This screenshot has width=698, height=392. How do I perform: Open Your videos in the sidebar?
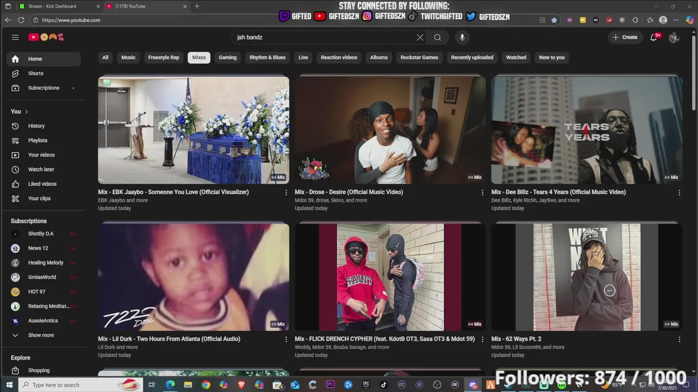pos(44,155)
